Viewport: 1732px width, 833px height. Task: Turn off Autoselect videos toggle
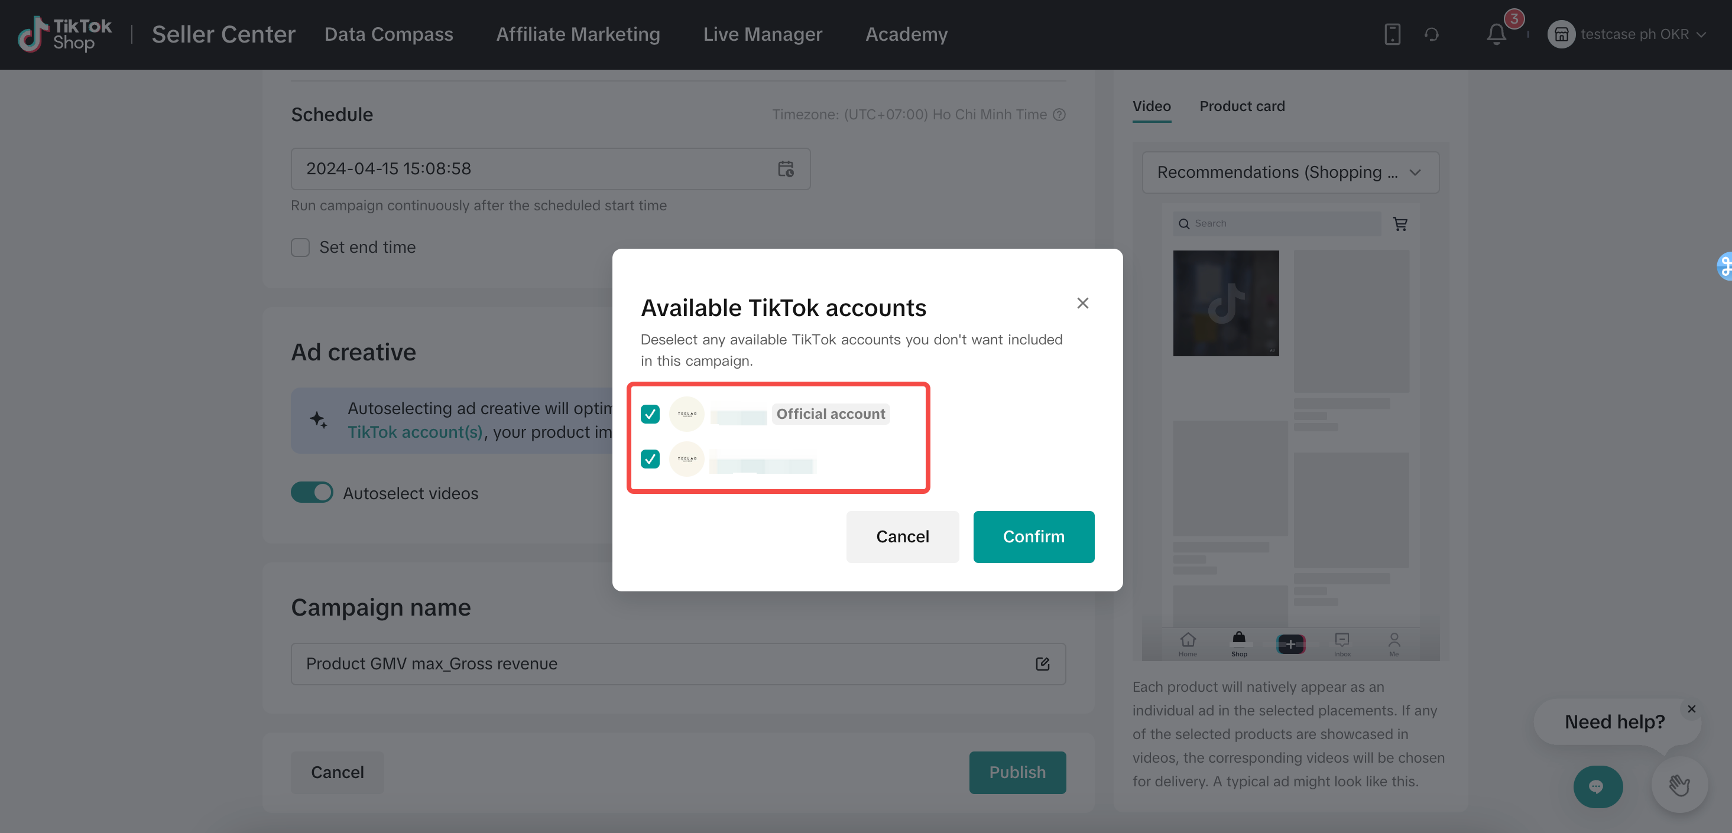coord(312,492)
